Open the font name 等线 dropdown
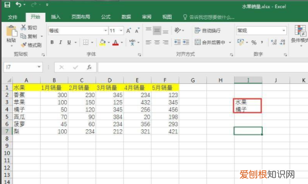 (x=105, y=31)
